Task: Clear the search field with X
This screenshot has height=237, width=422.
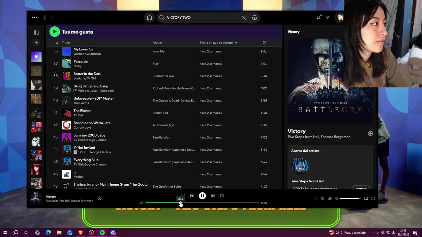Action: [244, 17]
